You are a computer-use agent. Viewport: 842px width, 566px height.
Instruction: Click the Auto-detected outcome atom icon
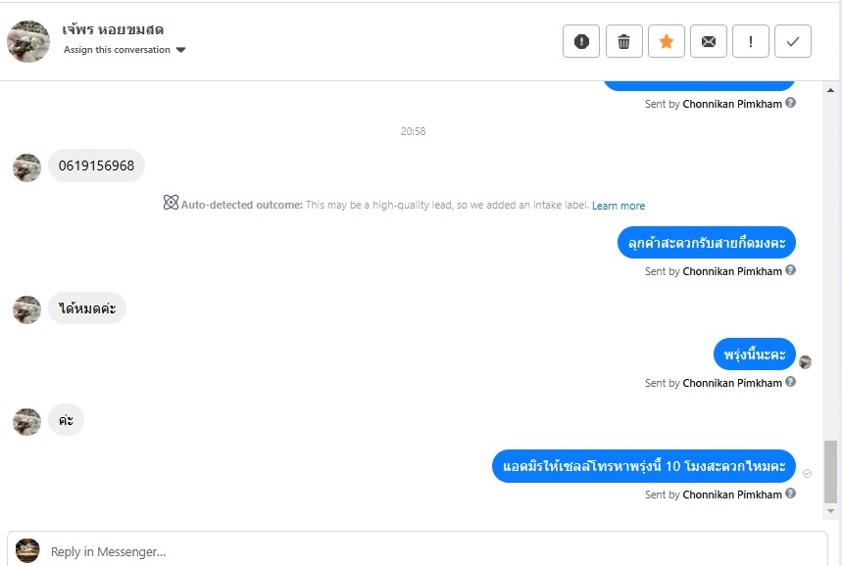pyautogui.click(x=171, y=203)
